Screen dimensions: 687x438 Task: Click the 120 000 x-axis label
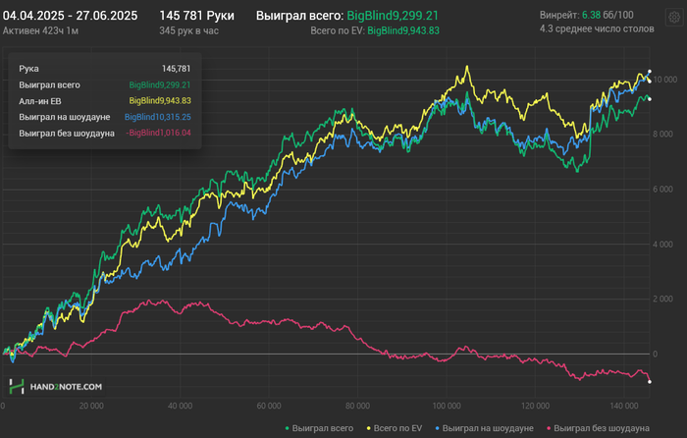click(536, 406)
